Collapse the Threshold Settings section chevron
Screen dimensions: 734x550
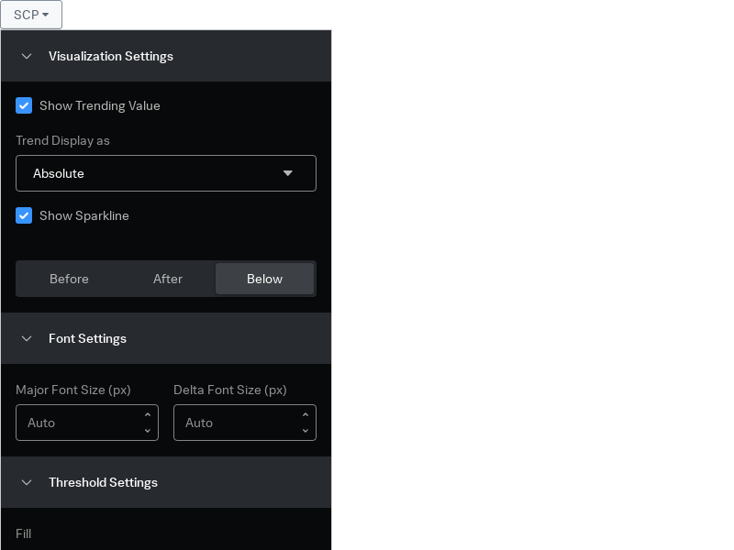pos(27,482)
